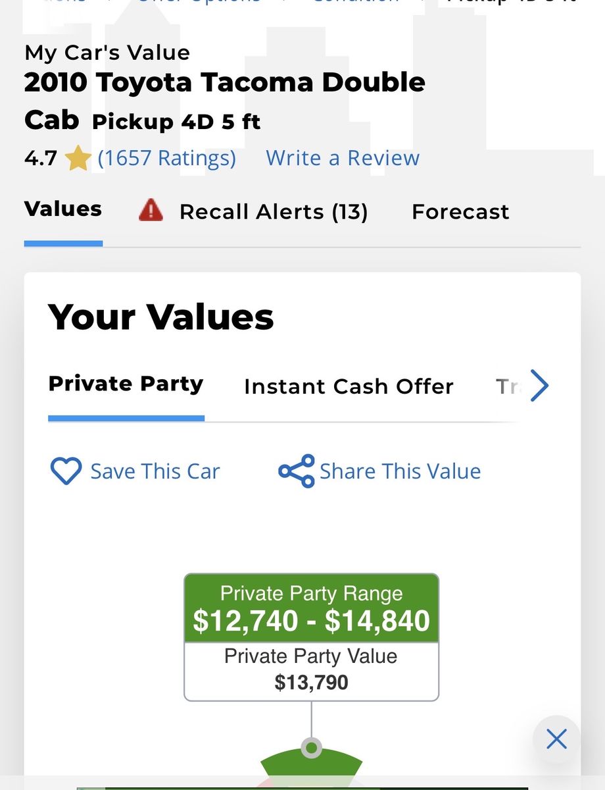605x790 pixels.
Task: Select the Values tab
Action: click(x=63, y=209)
